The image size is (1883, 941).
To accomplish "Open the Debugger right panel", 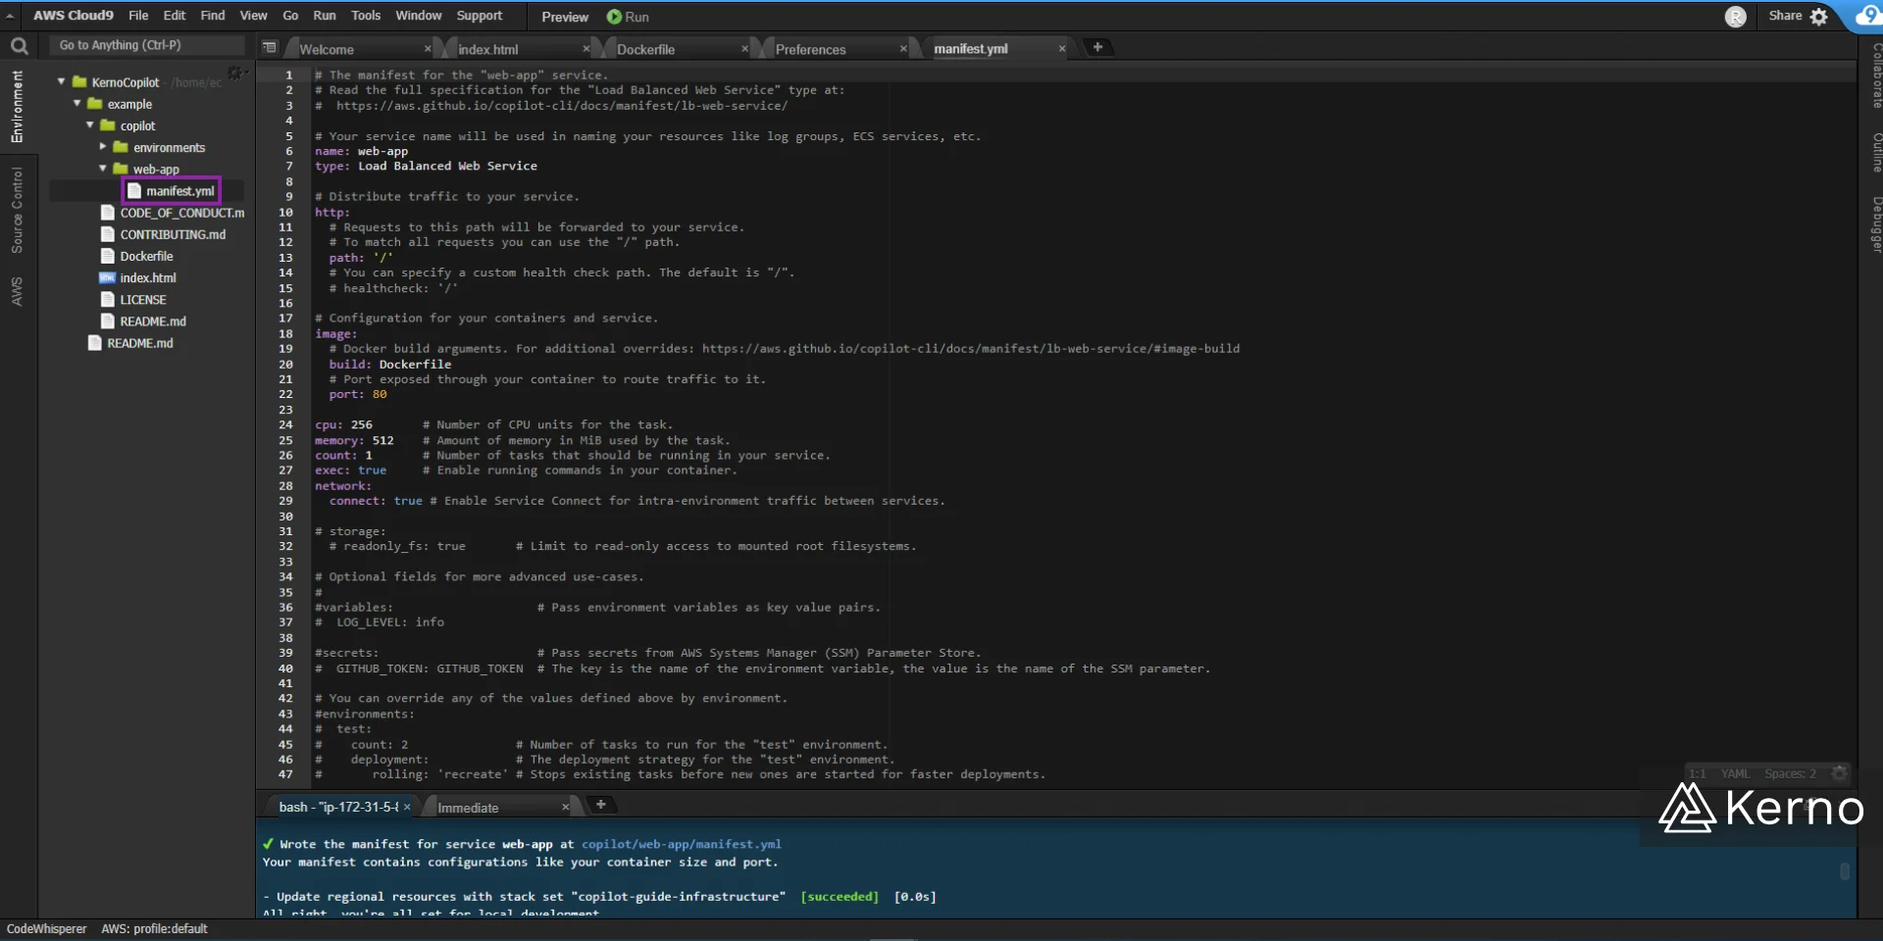I will (x=1876, y=224).
